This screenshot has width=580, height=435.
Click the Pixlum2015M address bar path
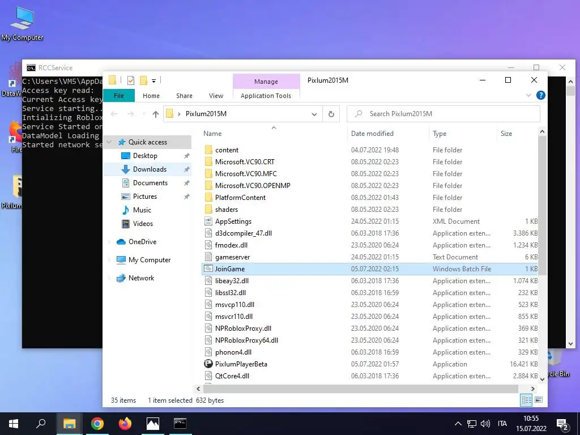tap(206, 114)
